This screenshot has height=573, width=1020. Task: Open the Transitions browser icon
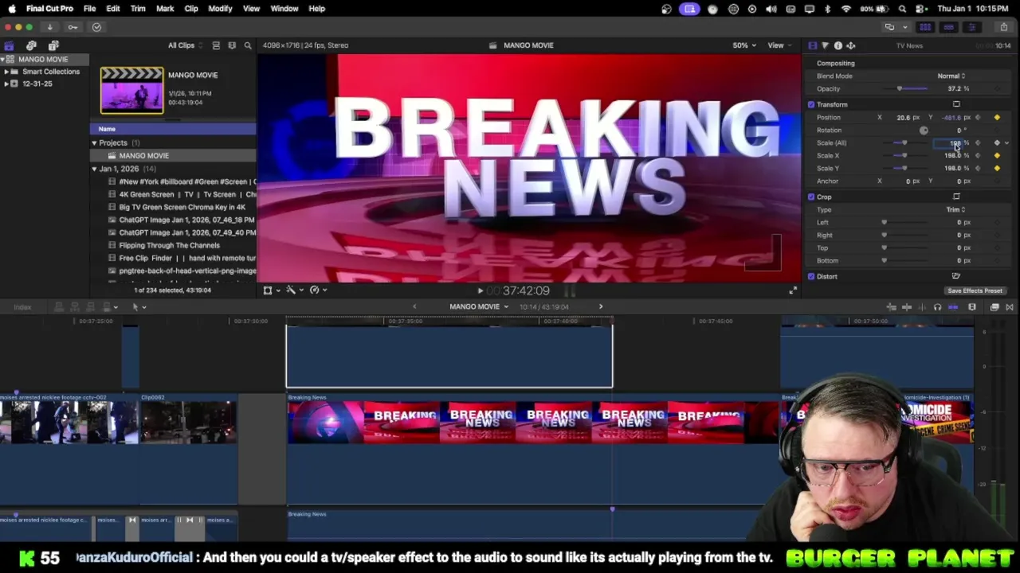pos(1009,307)
